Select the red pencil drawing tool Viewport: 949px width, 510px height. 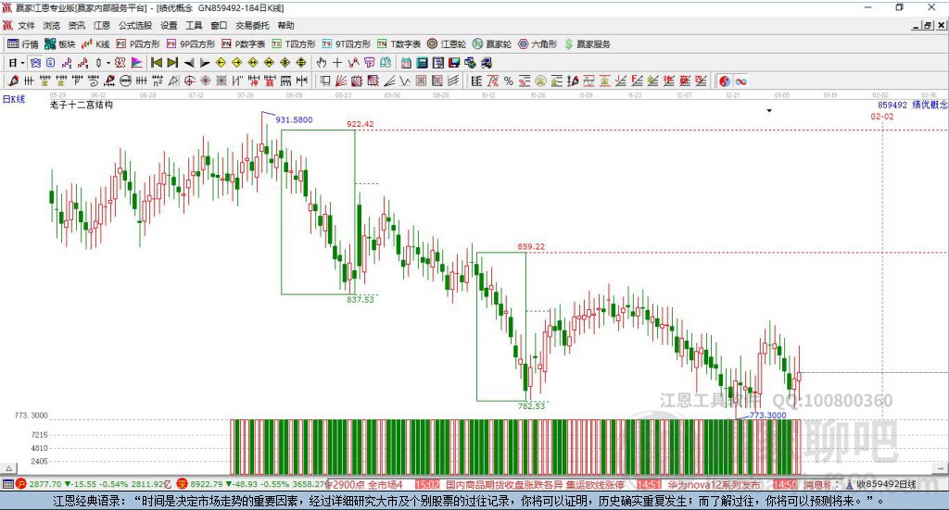point(13,81)
